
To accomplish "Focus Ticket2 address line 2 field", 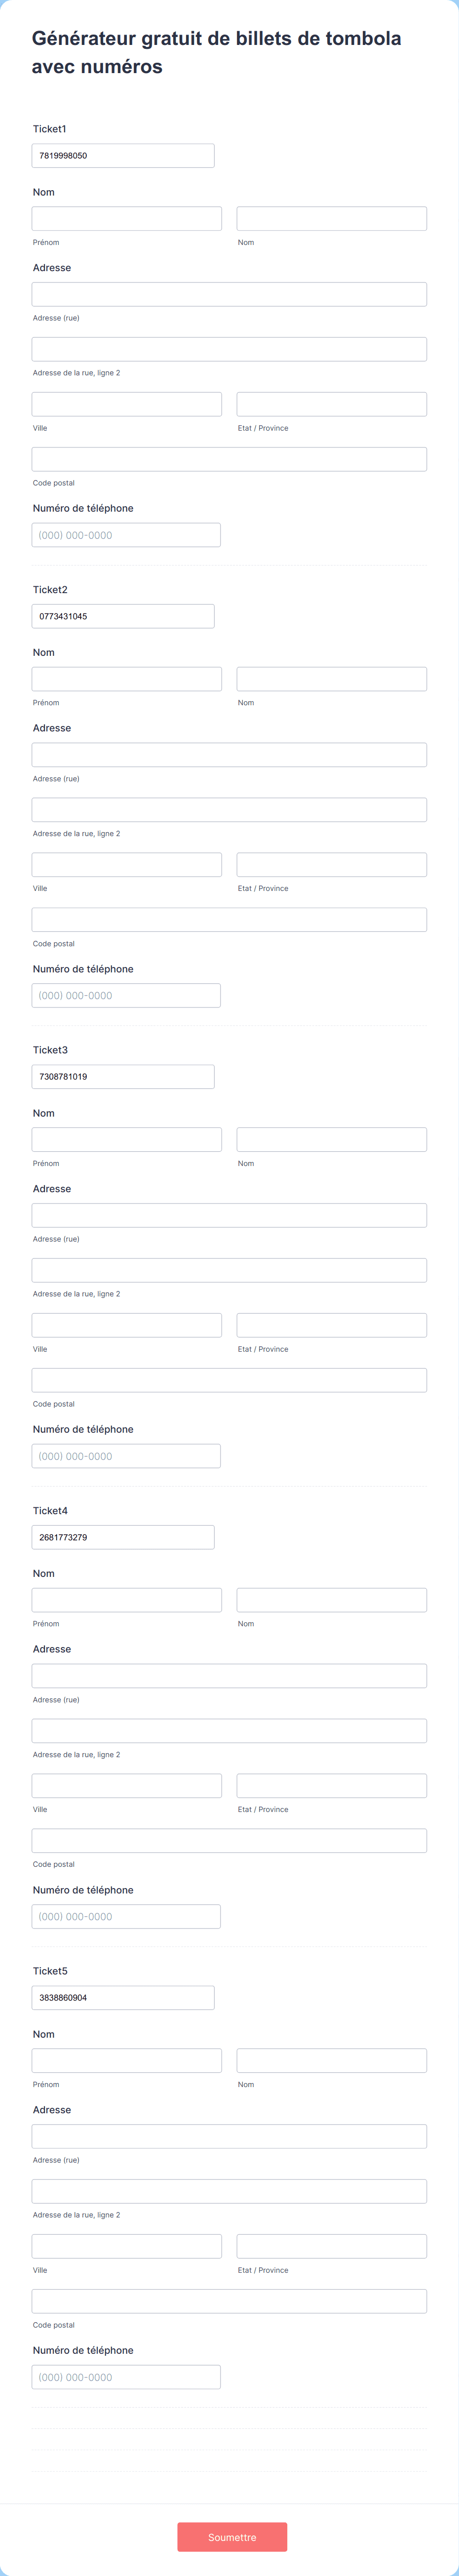I will (x=229, y=809).
